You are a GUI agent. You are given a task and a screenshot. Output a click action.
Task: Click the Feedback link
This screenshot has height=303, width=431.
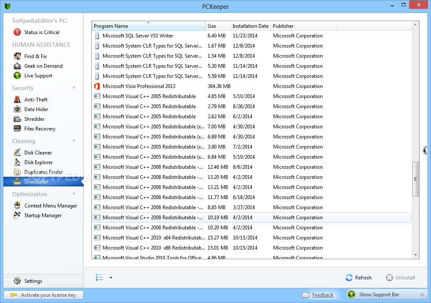point(323,295)
